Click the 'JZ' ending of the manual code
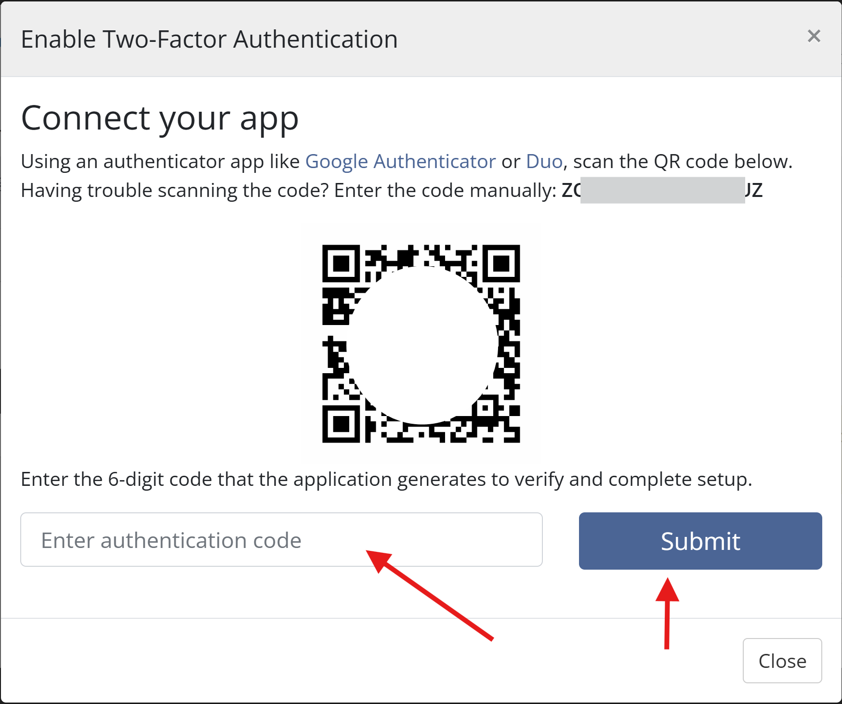 (x=754, y=190)
